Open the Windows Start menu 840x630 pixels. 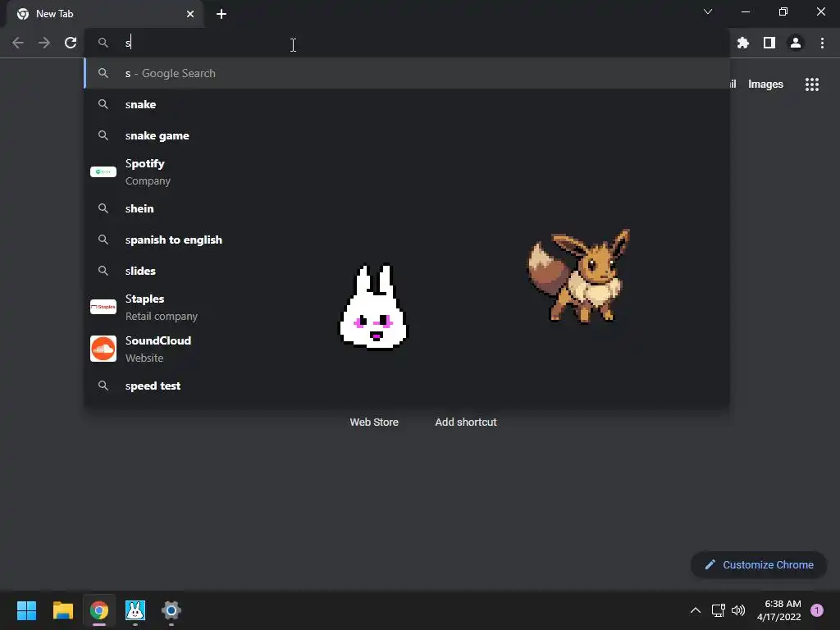pyautogui.click(x=26, y=610)
